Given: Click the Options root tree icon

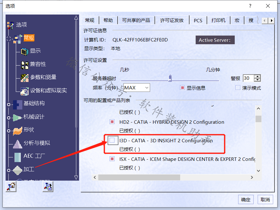Looking at the screenshot, I should [10, 25].
